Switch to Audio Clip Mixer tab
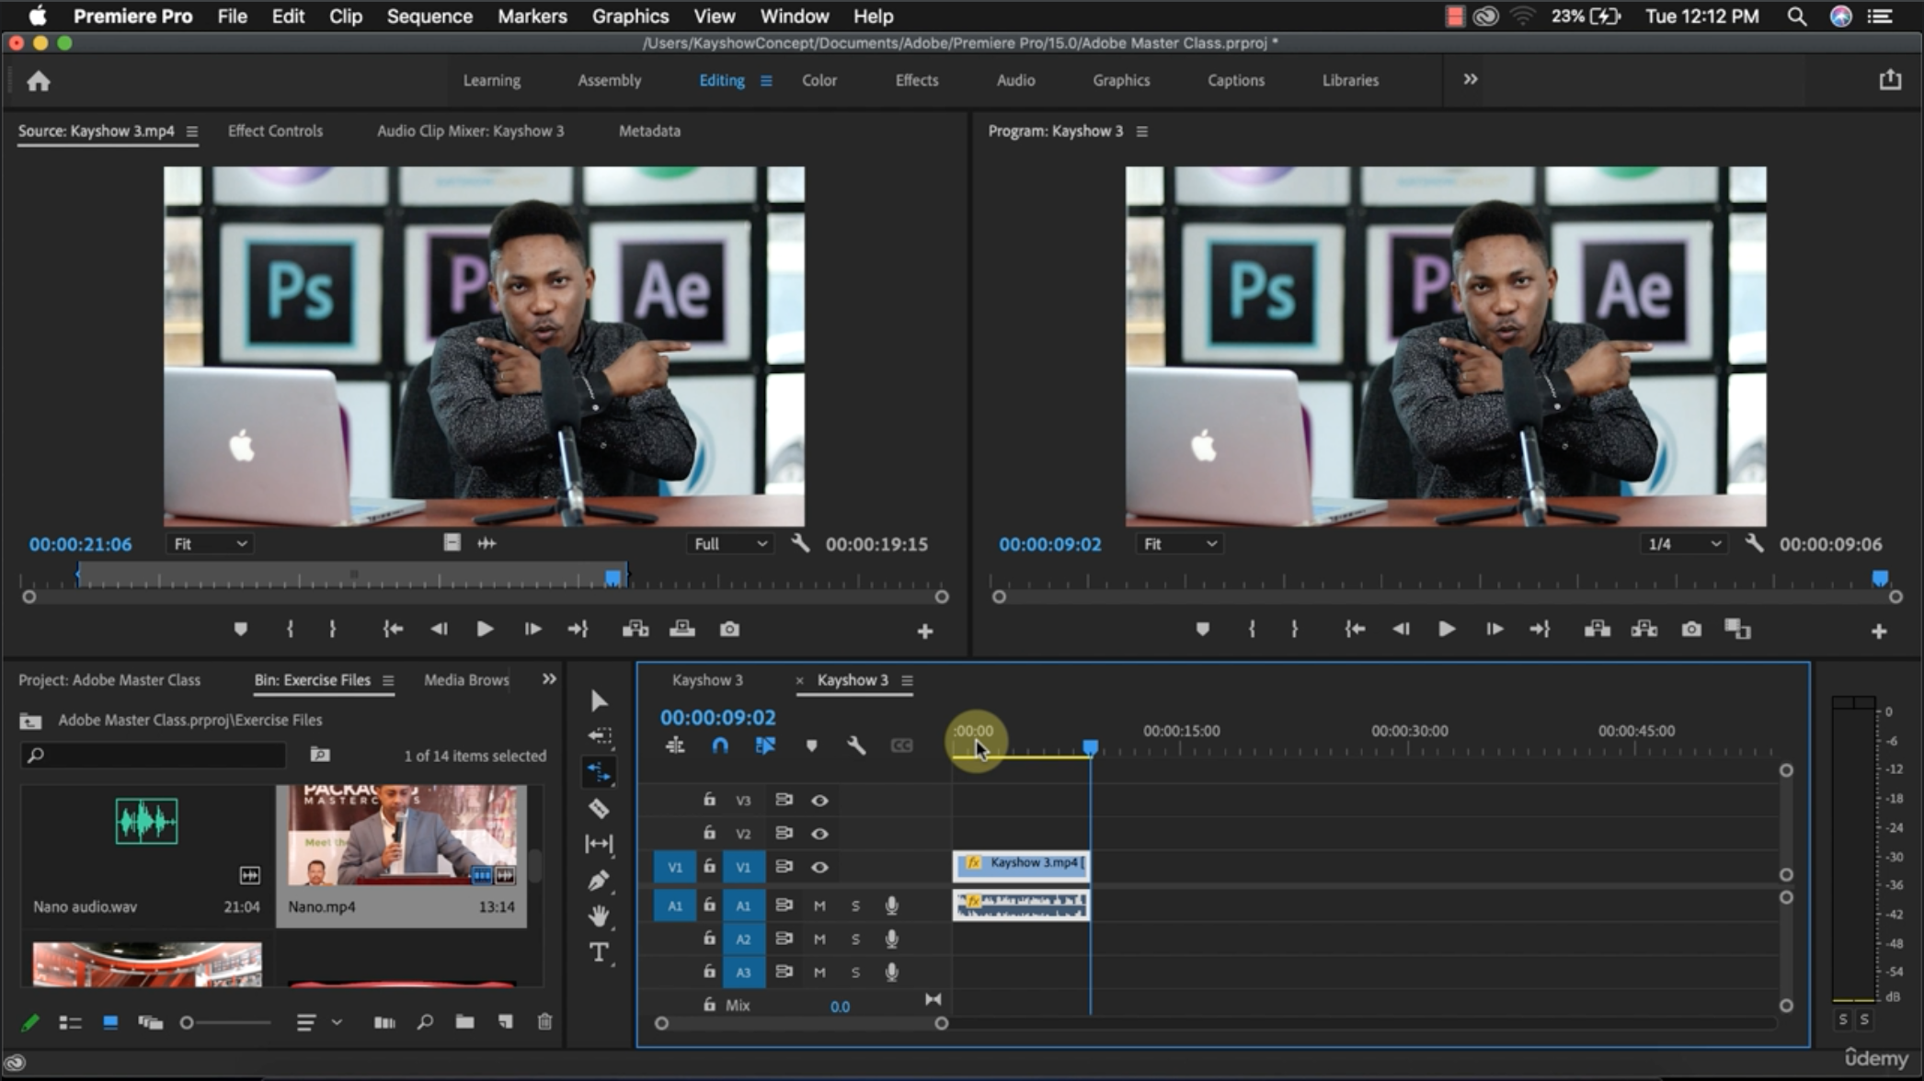This screenshot has width=1924, height=1081. [x=470, y=131]
